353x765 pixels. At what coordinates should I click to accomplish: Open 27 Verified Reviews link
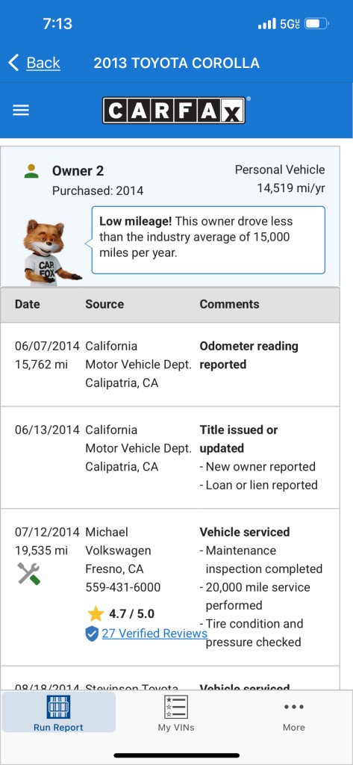[x=154, y=634]
